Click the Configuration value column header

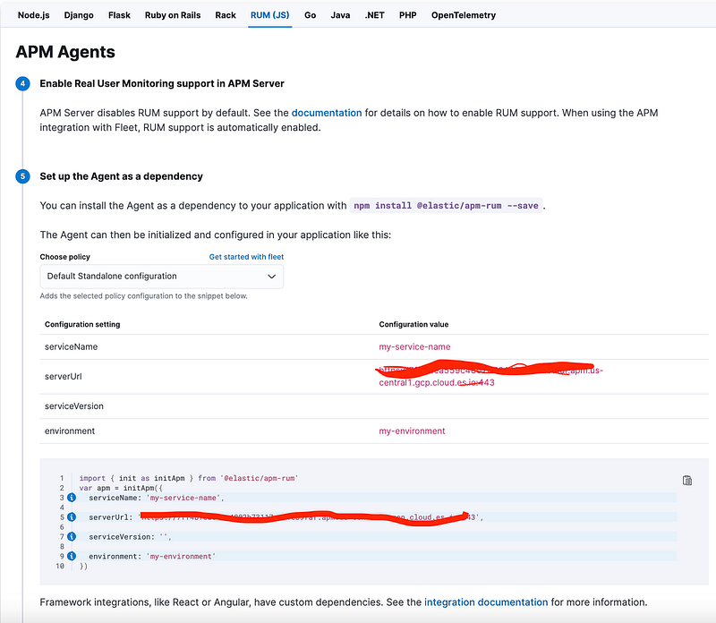point(413,324)
